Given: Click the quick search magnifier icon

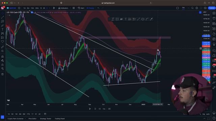Looking at the screenshot, I should pyautogui.click(x=192, y=8).
